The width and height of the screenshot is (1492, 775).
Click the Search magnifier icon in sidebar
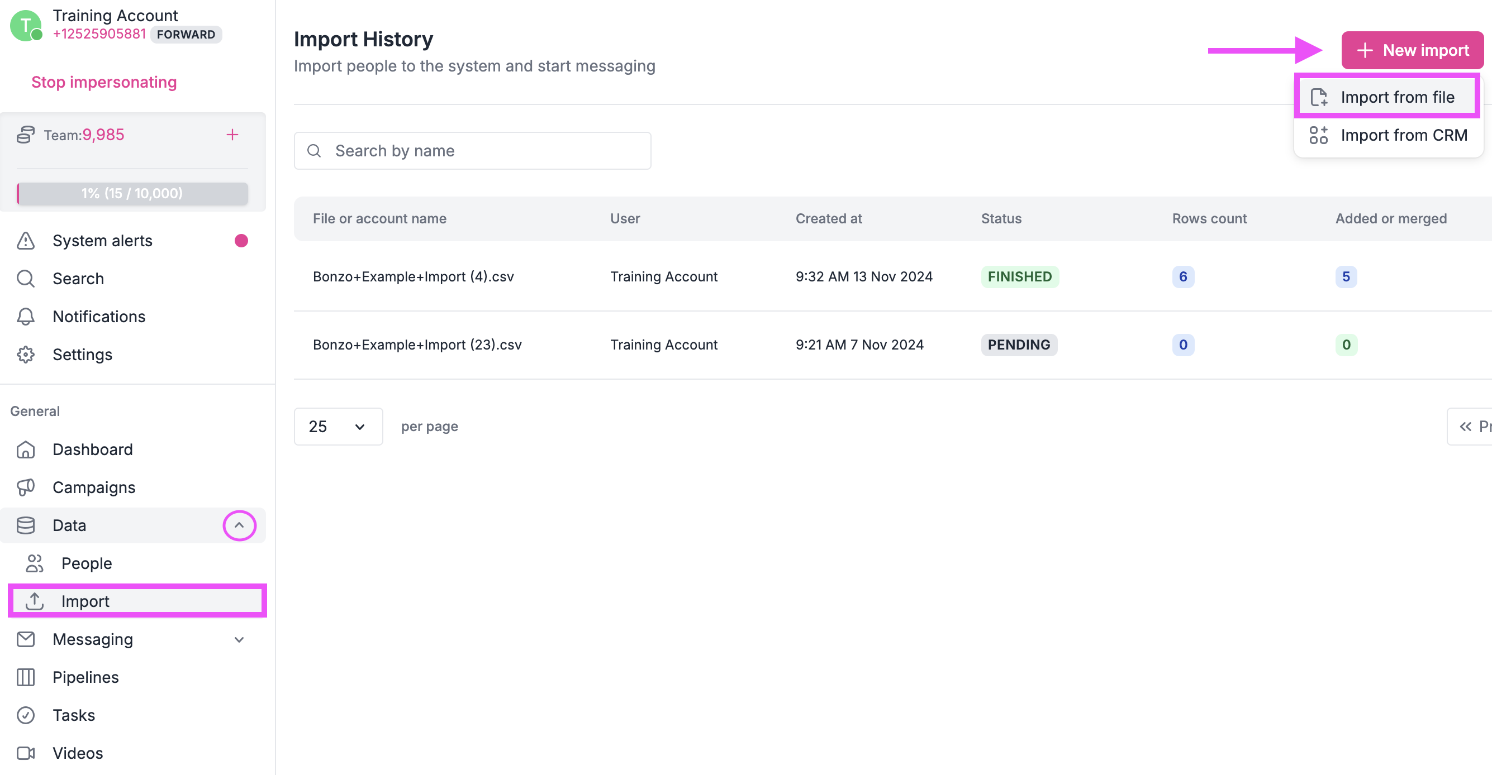[26, 279]
